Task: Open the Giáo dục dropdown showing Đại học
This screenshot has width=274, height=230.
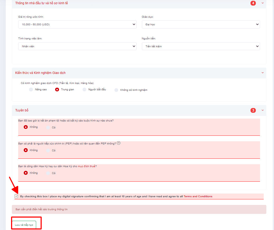Action: click(201, 24)
